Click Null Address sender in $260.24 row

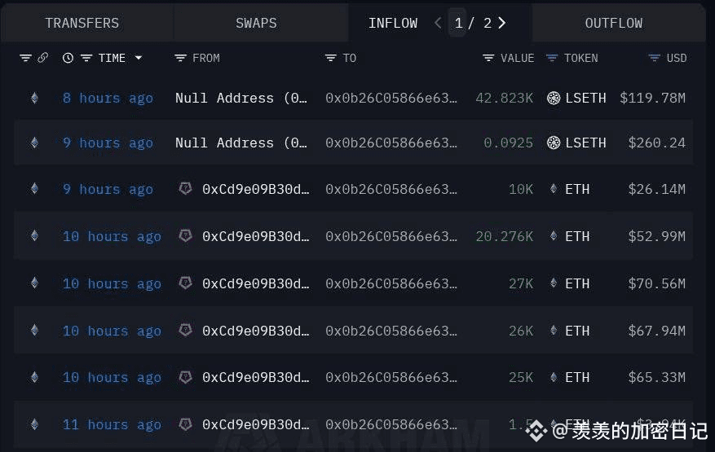coord(241,143)
